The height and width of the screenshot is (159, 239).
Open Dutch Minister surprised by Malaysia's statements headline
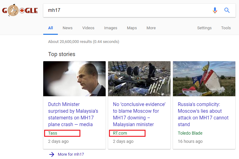click(73, 114)
